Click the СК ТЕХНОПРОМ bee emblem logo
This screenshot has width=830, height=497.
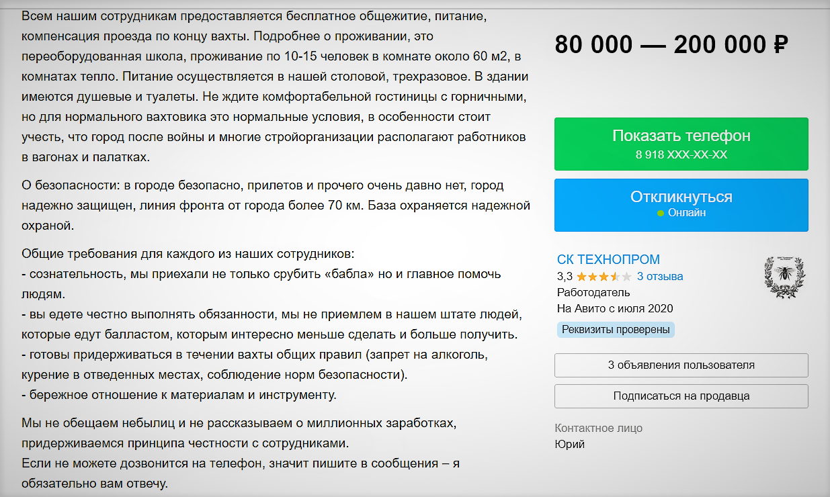pos(783,277)
